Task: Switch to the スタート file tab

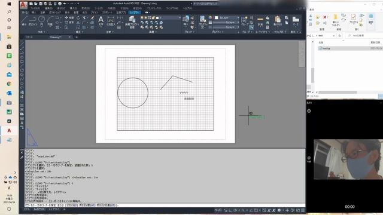Action: (x=29, y=37)
